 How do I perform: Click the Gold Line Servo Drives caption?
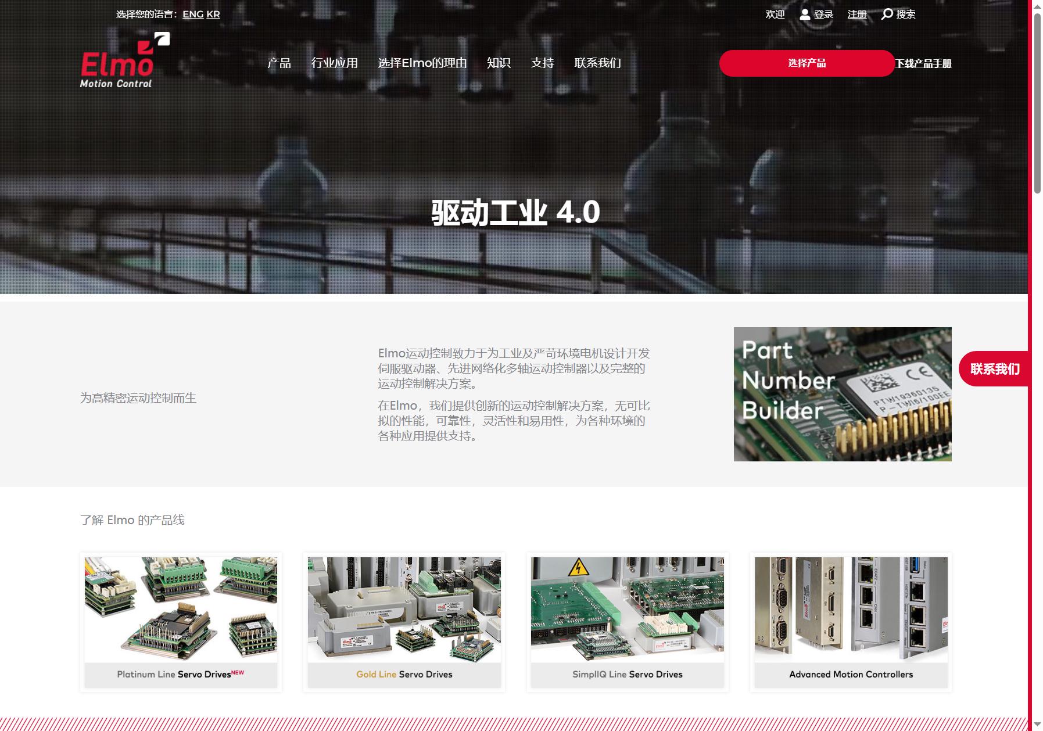point(404,674)
